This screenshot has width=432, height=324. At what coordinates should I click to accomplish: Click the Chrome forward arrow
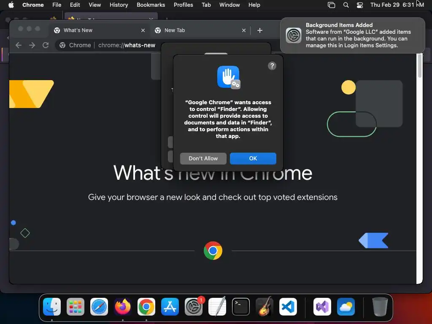(x=32, y=45)
